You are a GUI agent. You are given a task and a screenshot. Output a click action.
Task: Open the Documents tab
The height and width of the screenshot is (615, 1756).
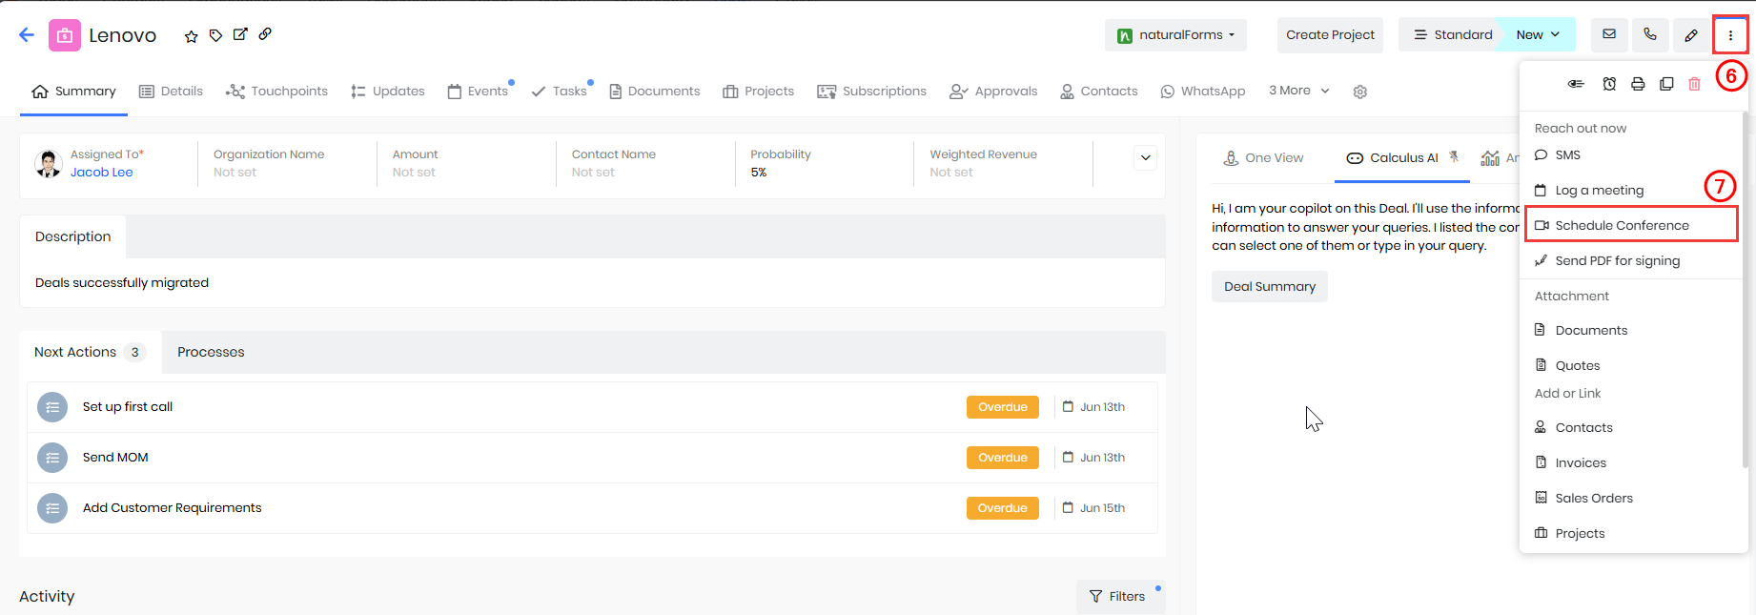[x=655, y=92]
